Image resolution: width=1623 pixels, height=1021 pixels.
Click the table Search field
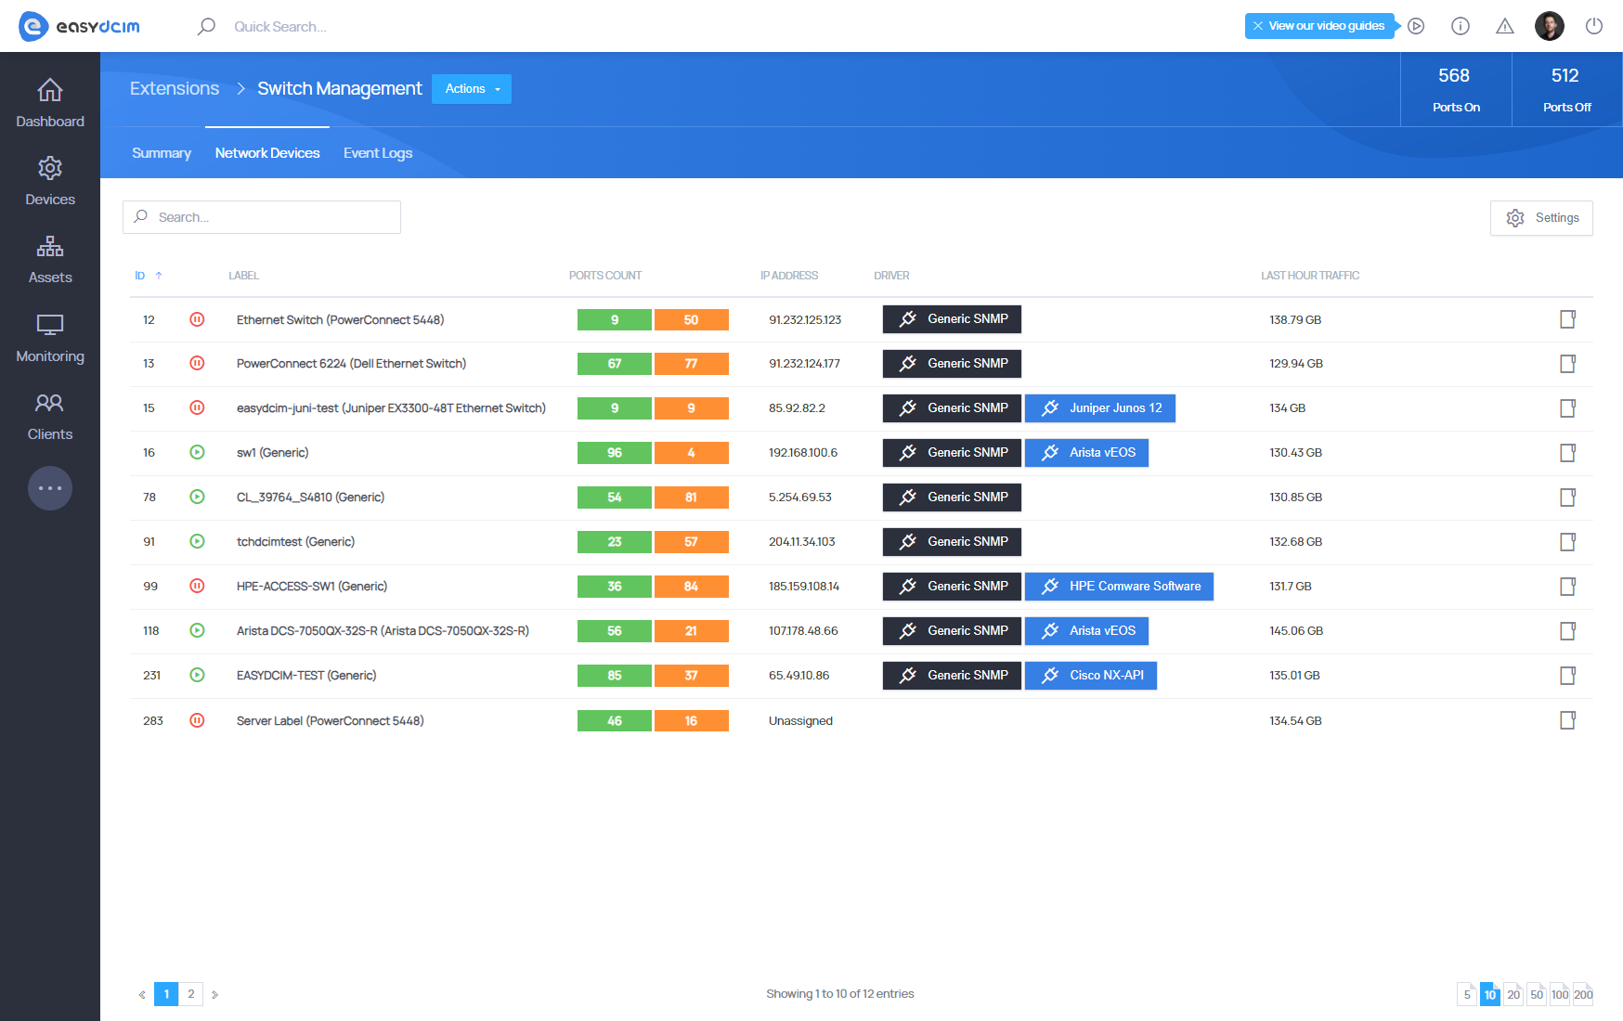tap(262, 217)
